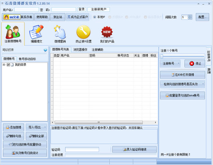The image size is (213, 165).
Task: Select the fourth router IP radio option
Action: [145, 17]
